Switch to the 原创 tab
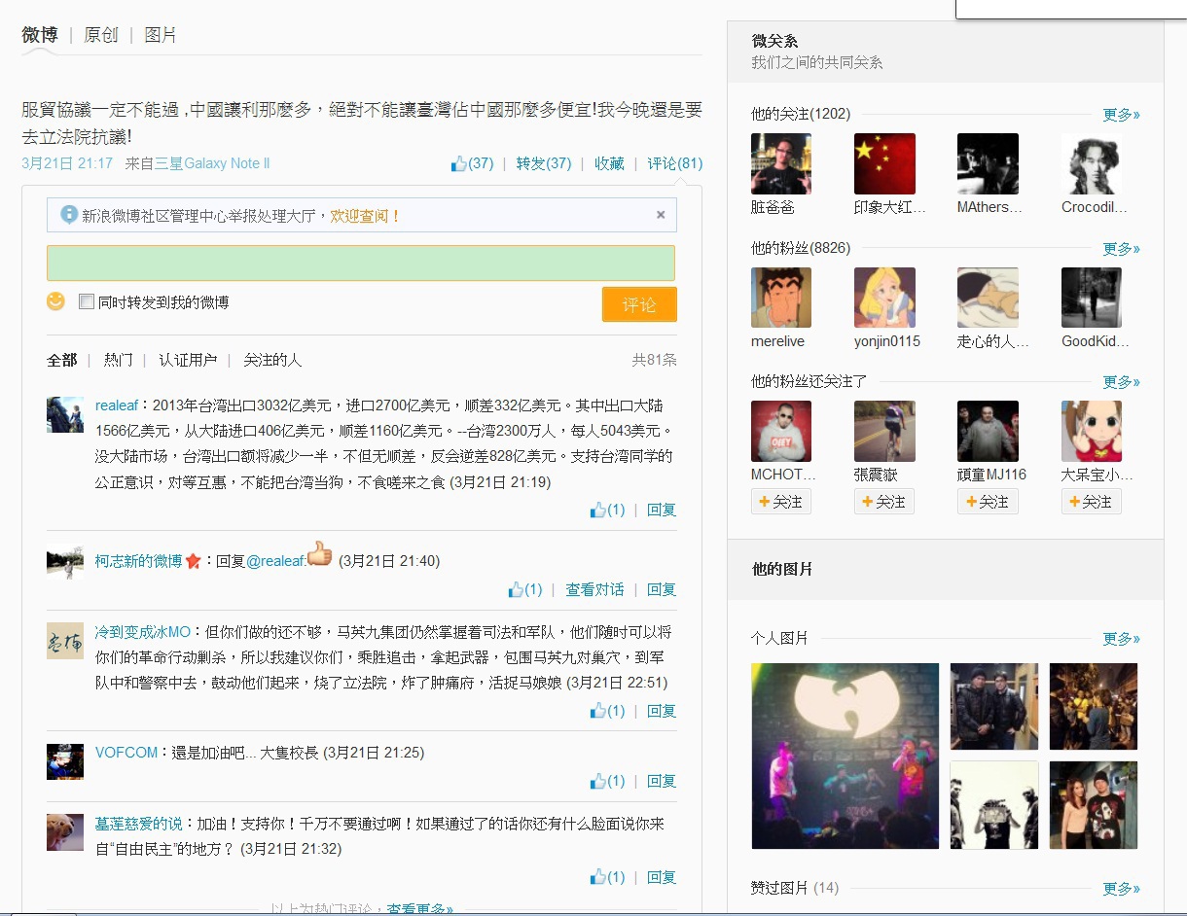The height and width of the screenshot is (916, 1187). (101, 35)
